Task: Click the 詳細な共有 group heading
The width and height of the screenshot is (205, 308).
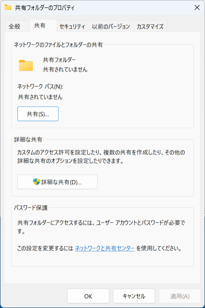Action: click(28, 140)
